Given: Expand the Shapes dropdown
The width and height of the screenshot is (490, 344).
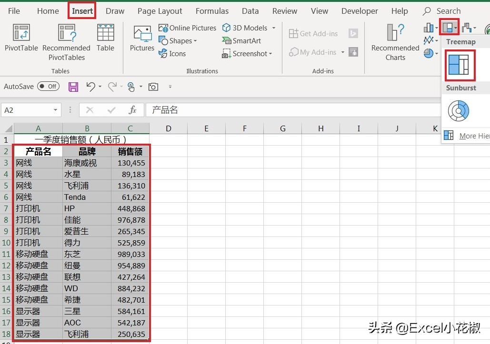Looking at the screenshot, I should [178, 41].
